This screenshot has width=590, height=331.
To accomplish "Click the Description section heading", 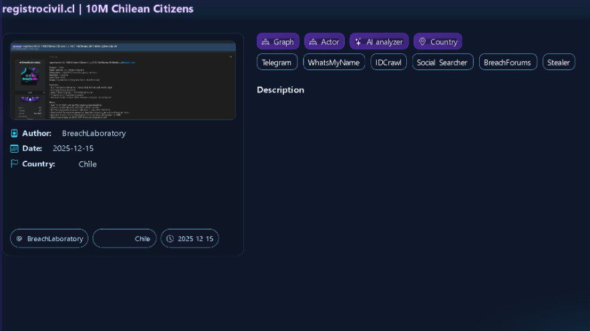I will [280, 90].
